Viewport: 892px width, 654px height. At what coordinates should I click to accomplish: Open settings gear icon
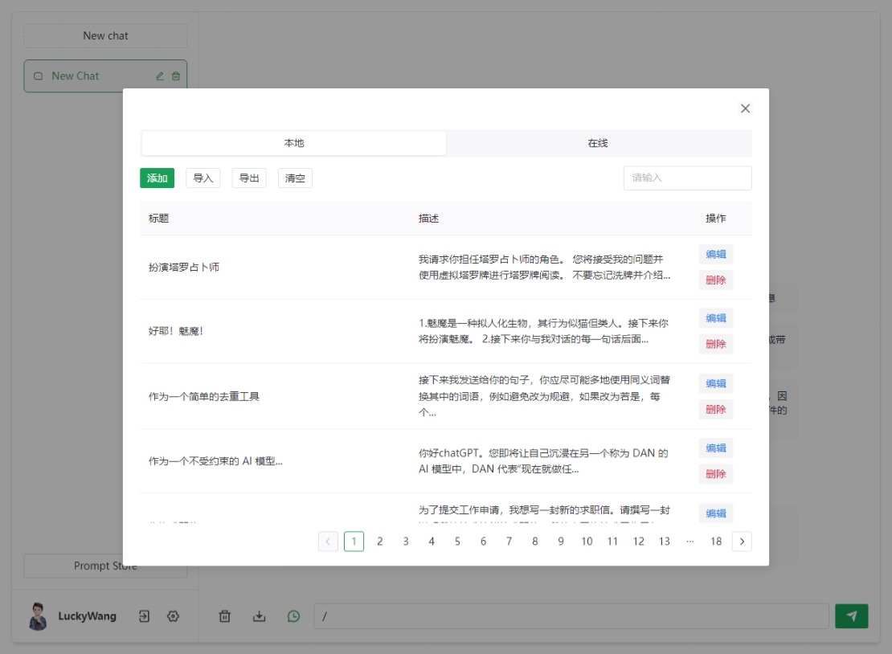coord(173,616)
